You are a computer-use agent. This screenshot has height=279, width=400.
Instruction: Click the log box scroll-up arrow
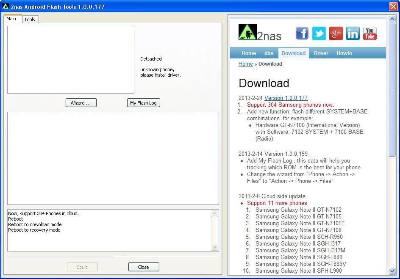[x=214, y=213]
